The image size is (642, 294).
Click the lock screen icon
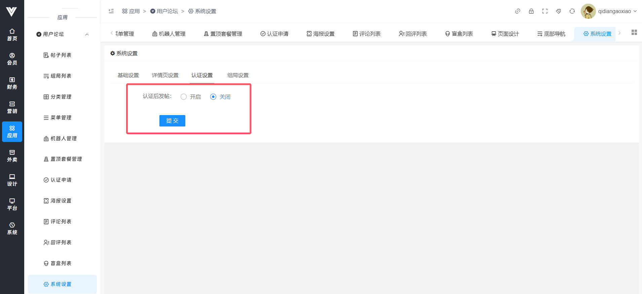click(x=531, y=11)
